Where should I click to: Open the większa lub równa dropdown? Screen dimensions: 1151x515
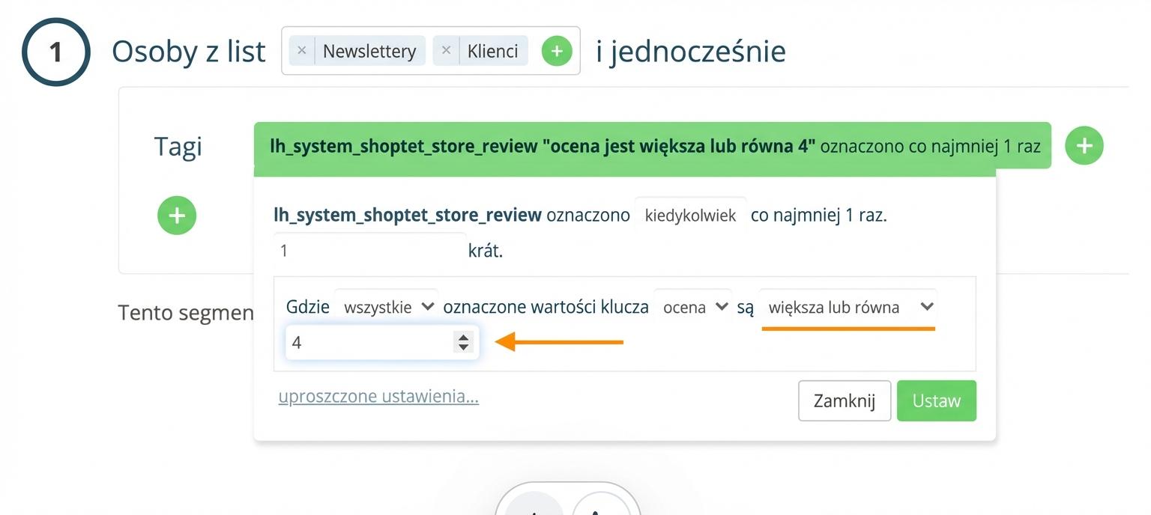point(848,307)
